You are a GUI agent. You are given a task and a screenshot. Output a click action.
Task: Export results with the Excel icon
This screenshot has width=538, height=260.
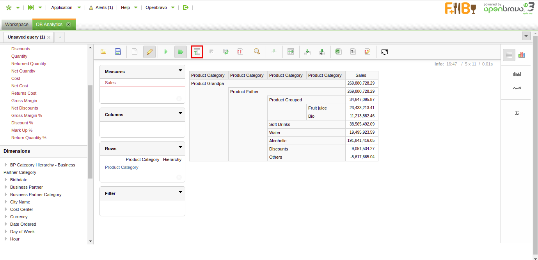[338, 52]
